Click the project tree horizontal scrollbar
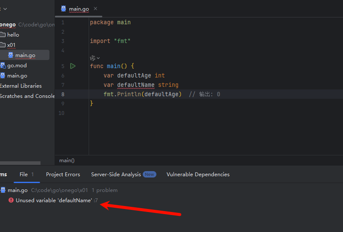The width and height of the screenshot is (343, 232). [x=20, y=163]
